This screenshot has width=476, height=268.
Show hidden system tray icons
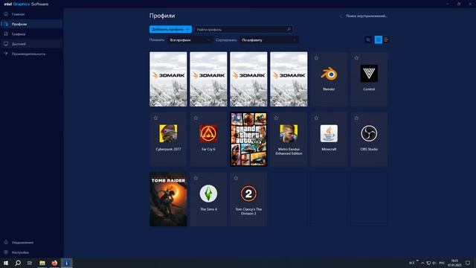click(422, 263)
